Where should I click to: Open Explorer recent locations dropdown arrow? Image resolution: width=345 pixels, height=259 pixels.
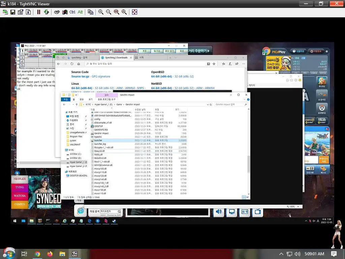coord(73,105)
